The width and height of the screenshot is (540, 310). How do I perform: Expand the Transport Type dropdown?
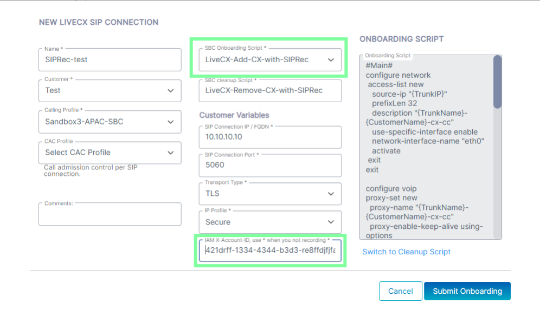pos(269,194)
